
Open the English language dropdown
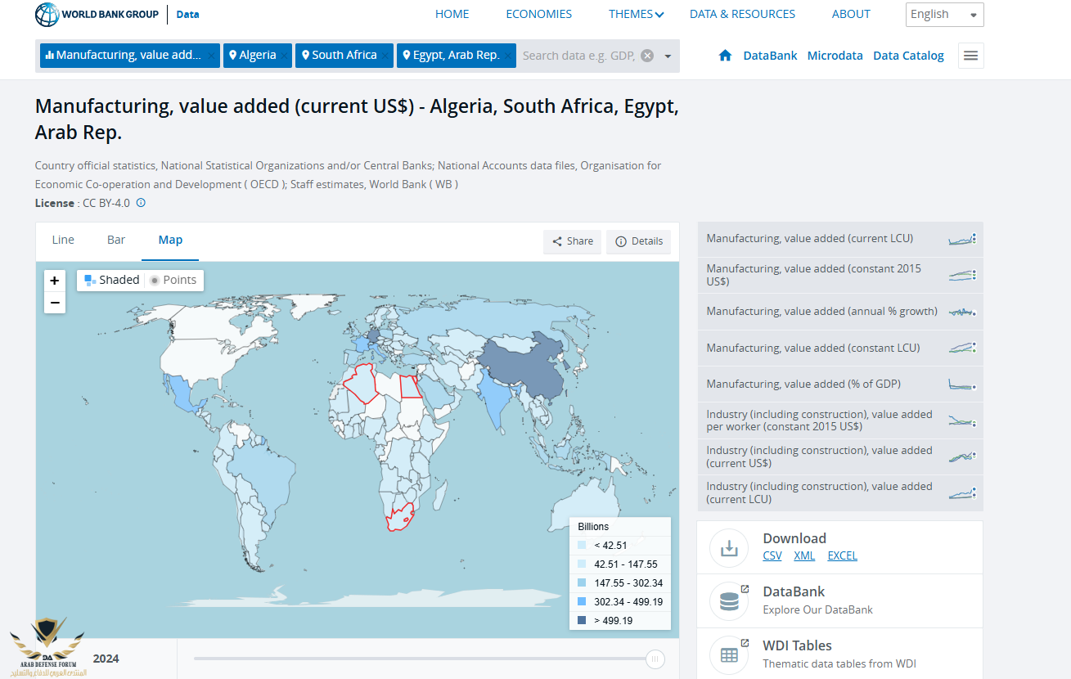tap(945, 15)
